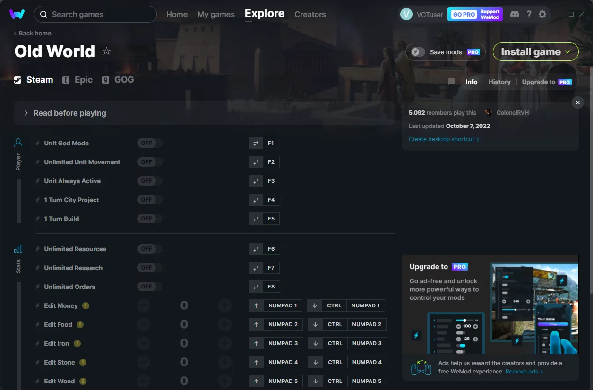Image resolution: width=593 pixels, height=390 pixels.
Task: Open Discord via the Discord icon
Action: pyautogui.click(x=515, y=14)
